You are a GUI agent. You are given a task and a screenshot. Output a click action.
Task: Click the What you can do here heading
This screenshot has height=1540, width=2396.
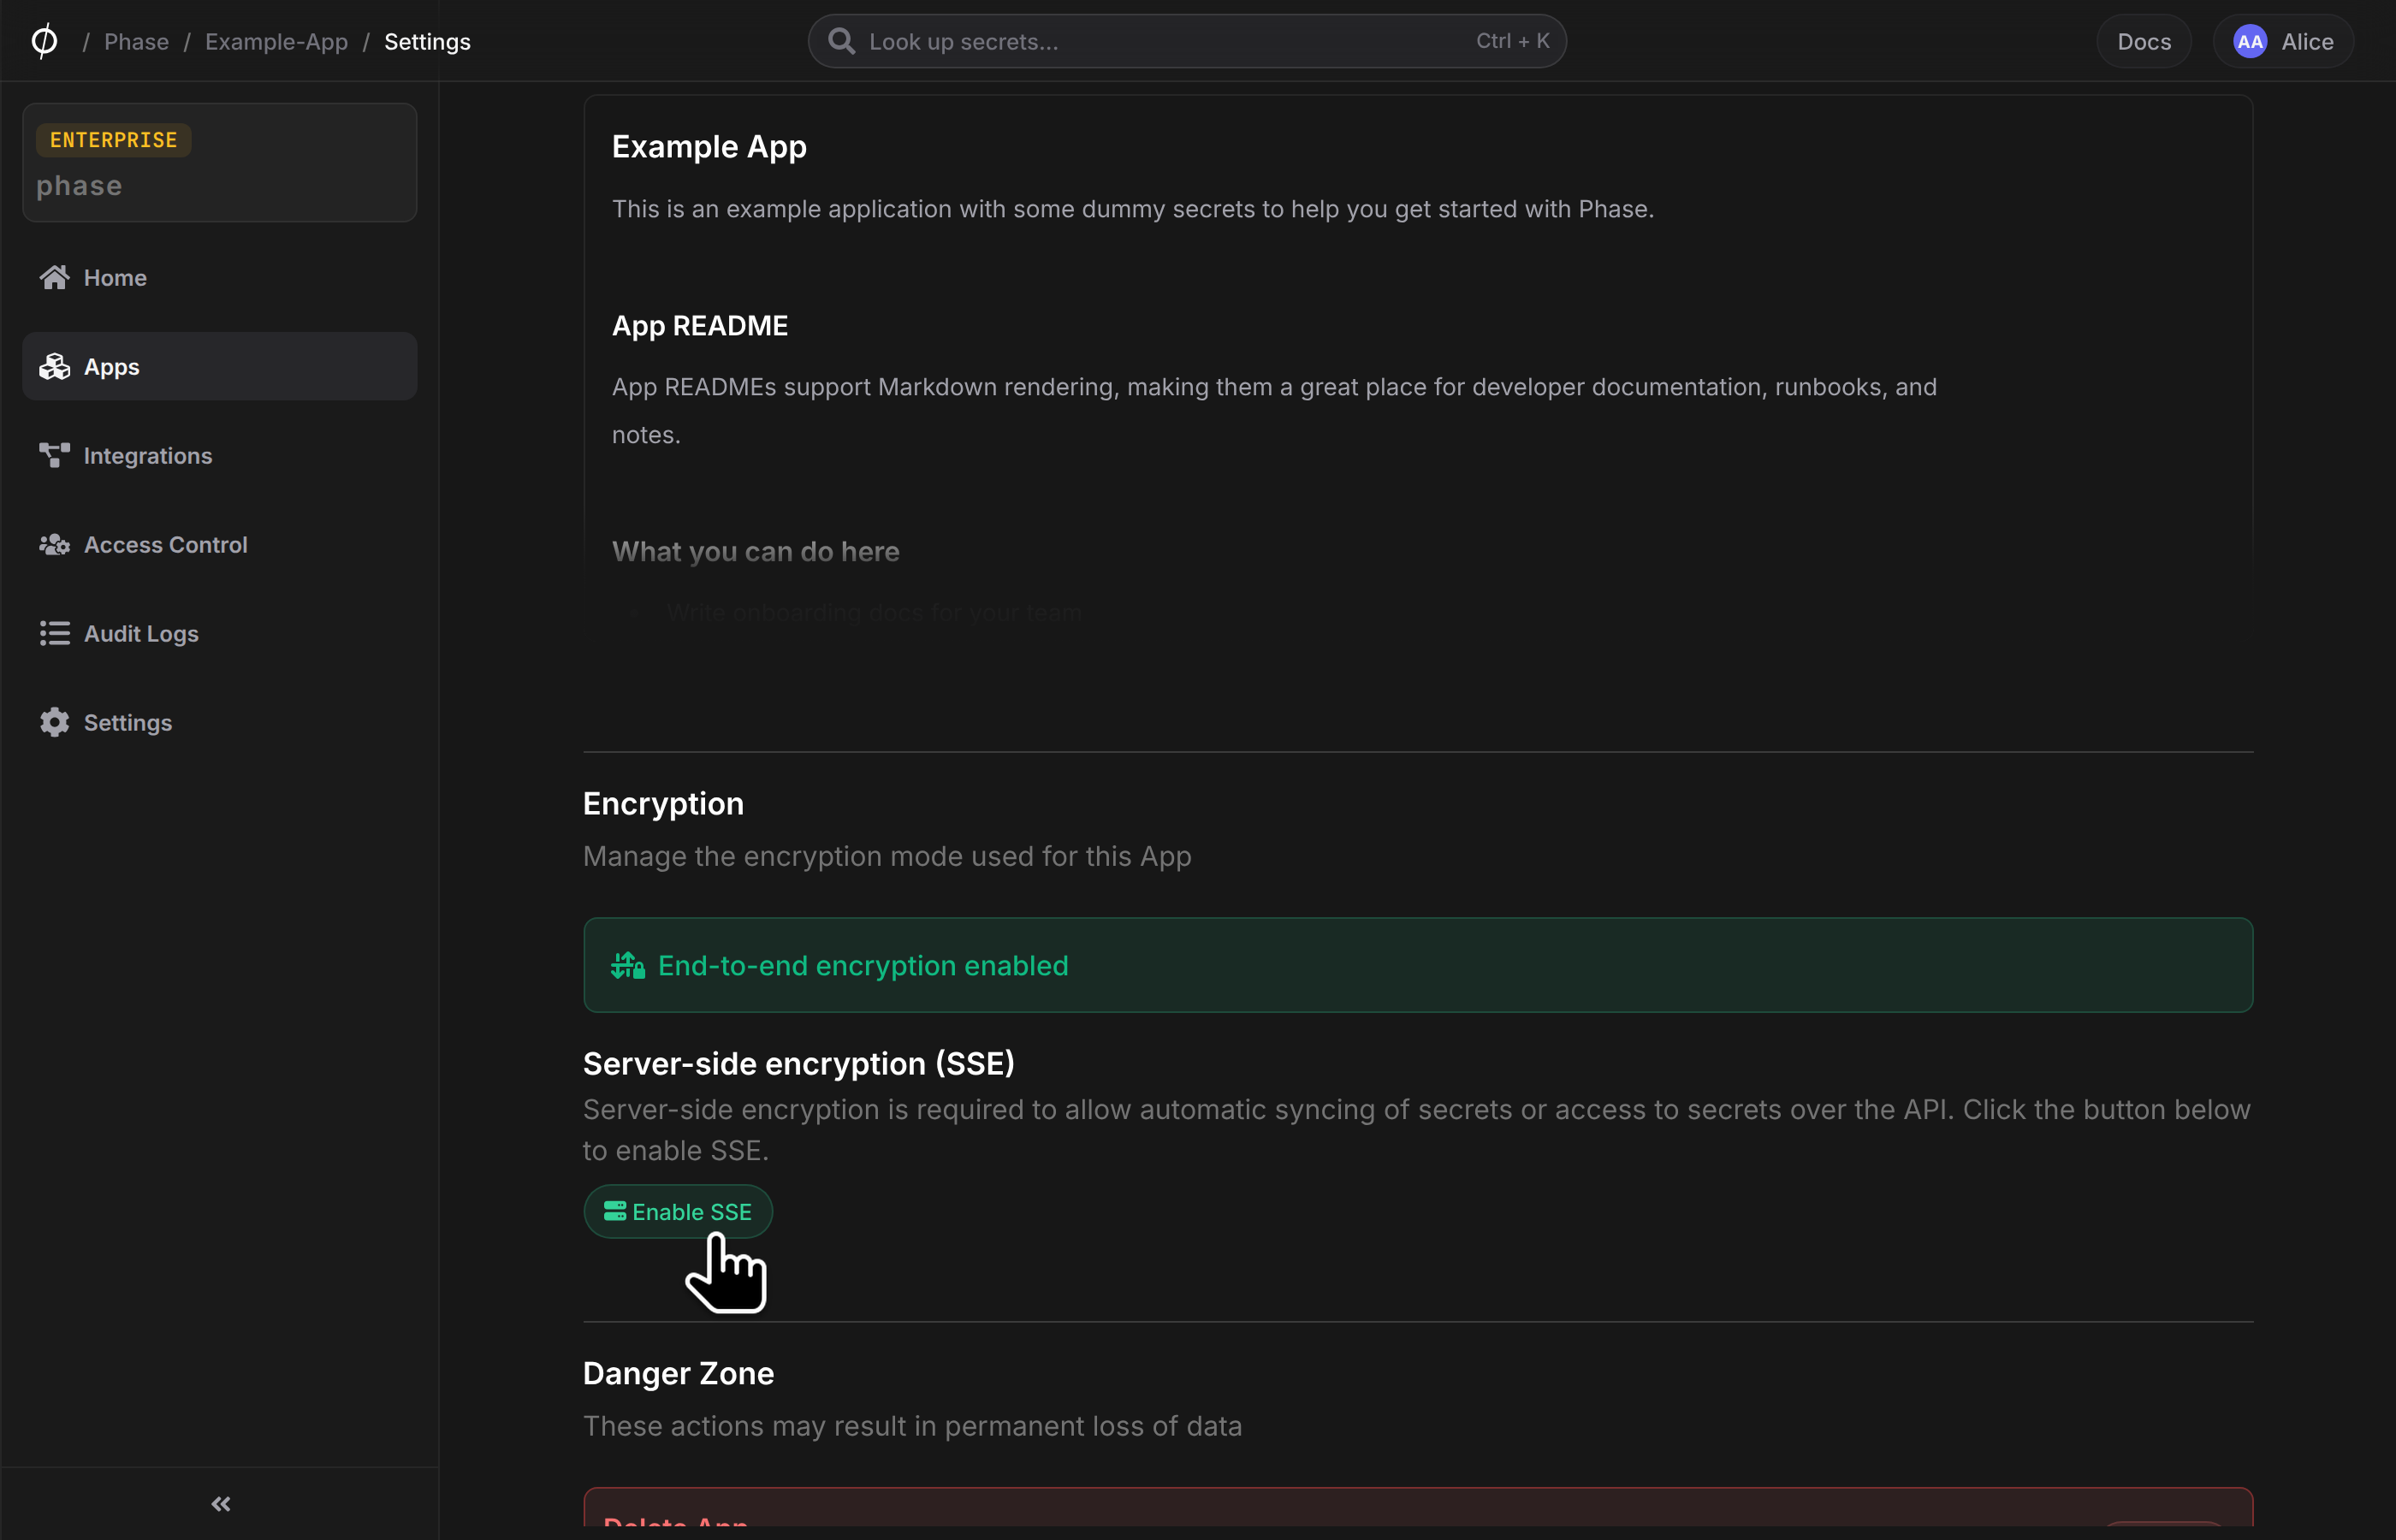(755, 552)
